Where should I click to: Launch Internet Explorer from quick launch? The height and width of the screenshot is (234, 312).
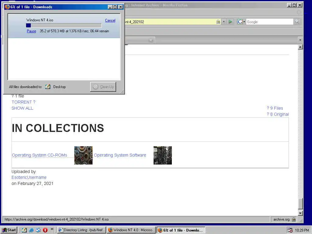tap(31, 230)
